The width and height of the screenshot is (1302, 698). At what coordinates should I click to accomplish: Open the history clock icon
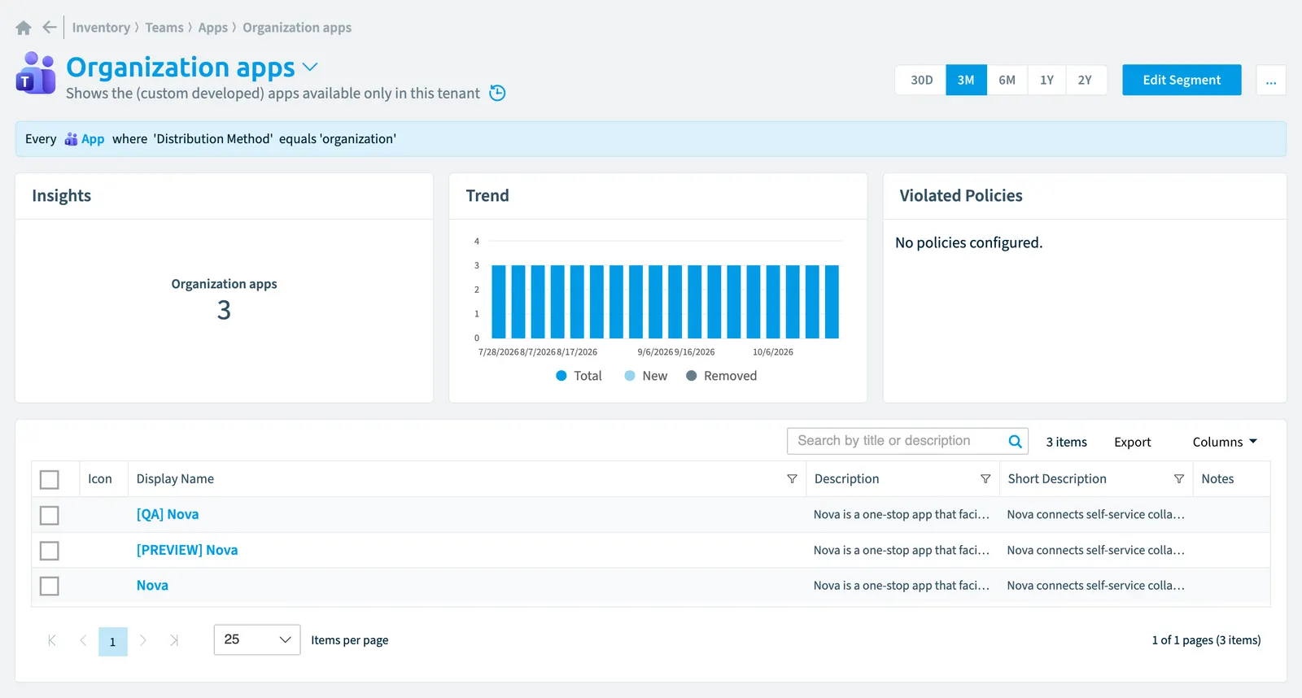(x=497, y=93)
